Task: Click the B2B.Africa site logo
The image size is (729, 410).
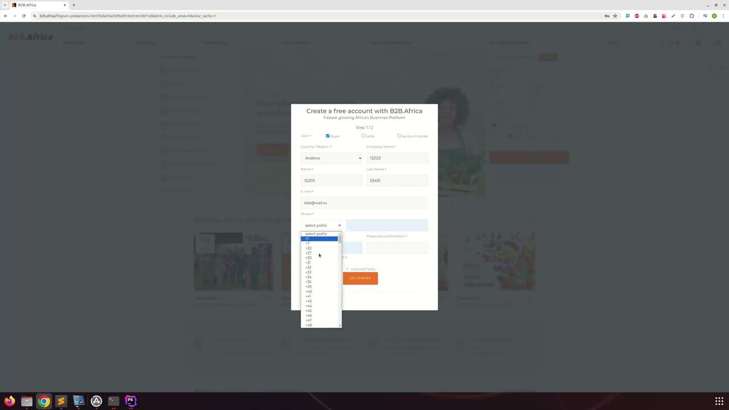Action: click(x=31, y=37)
